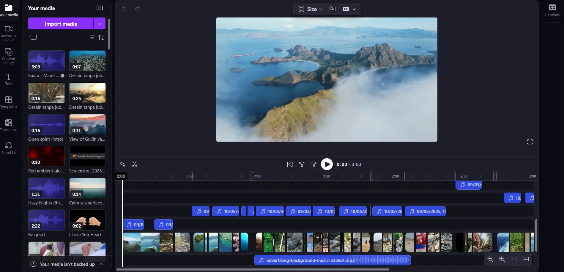Viewport: 564px width, 272px height.
Task: Expand the Import media dropdown arrow
Action: coord(100,24)
